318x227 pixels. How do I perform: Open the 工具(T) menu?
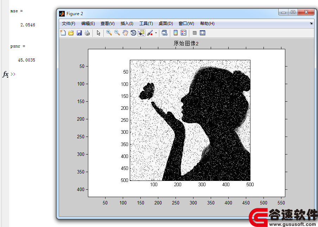[146, 24]
